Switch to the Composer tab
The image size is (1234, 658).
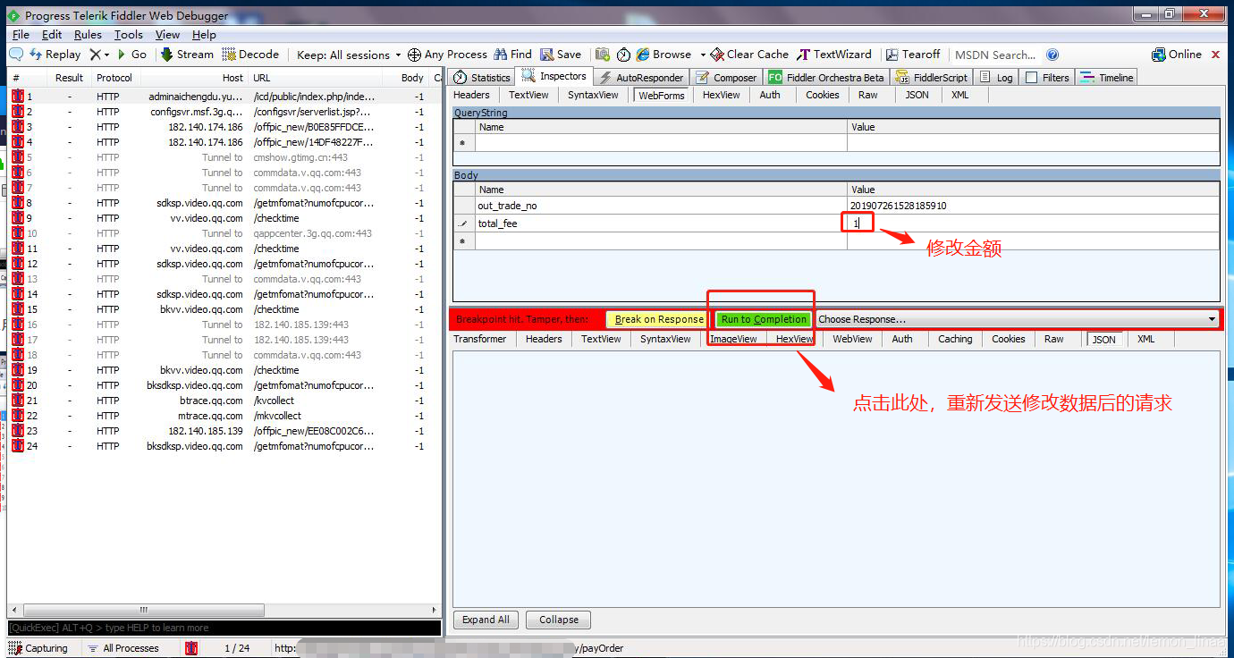point(726,78)
